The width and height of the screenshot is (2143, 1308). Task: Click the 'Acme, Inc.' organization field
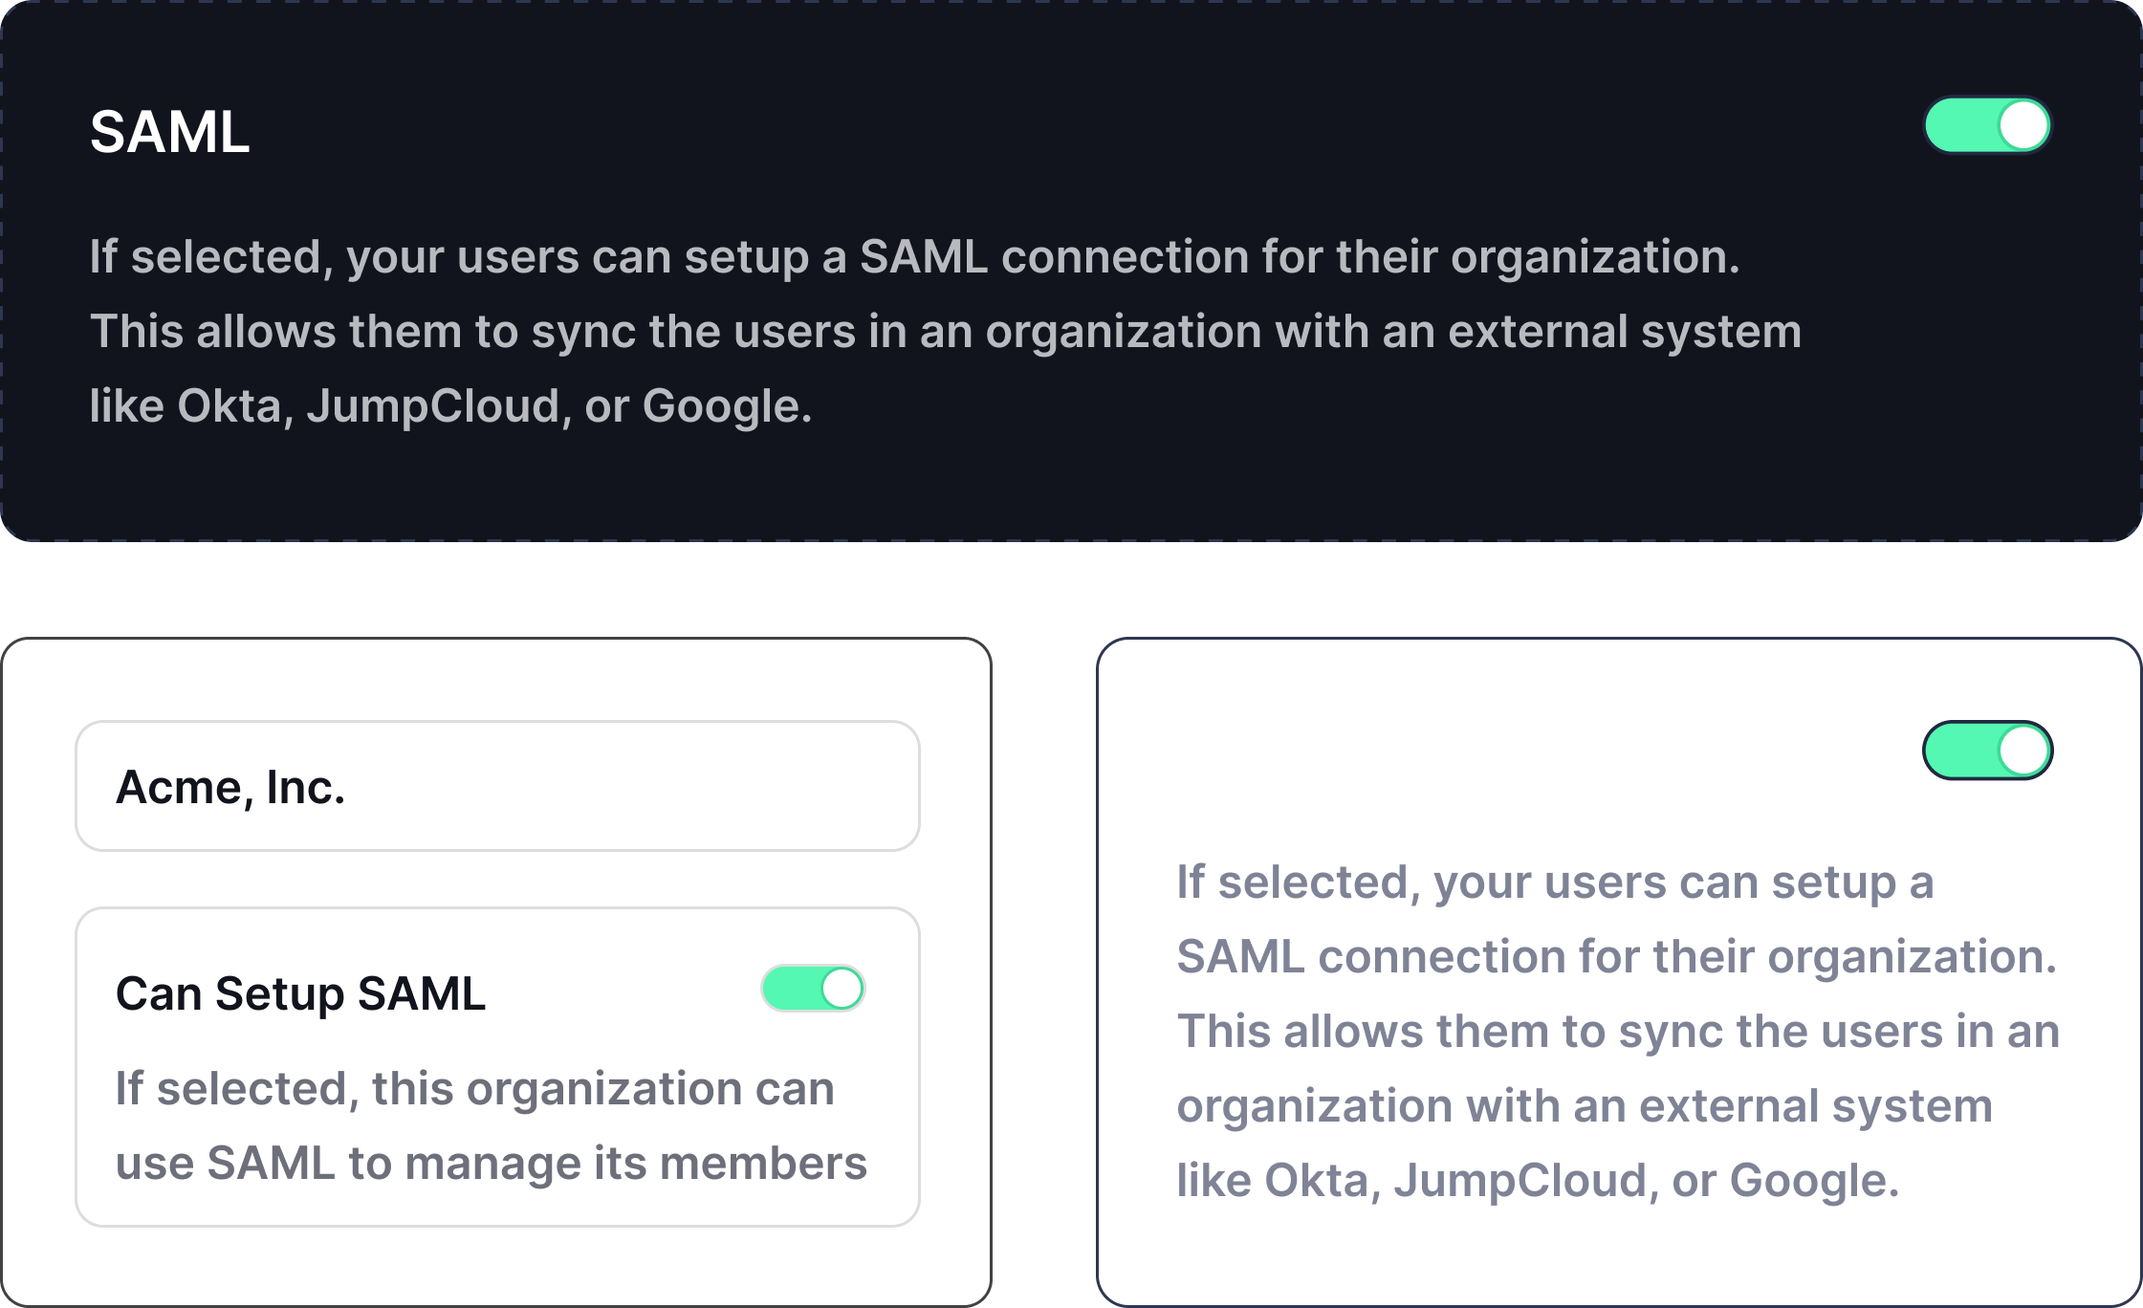pyautogui.click(x=497, y=786)
